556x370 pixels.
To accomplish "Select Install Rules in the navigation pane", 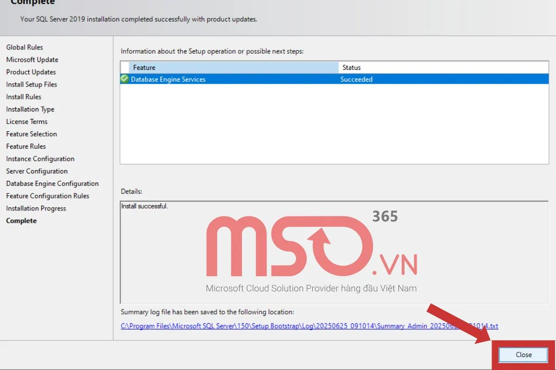I will click(x=24, y=97).
